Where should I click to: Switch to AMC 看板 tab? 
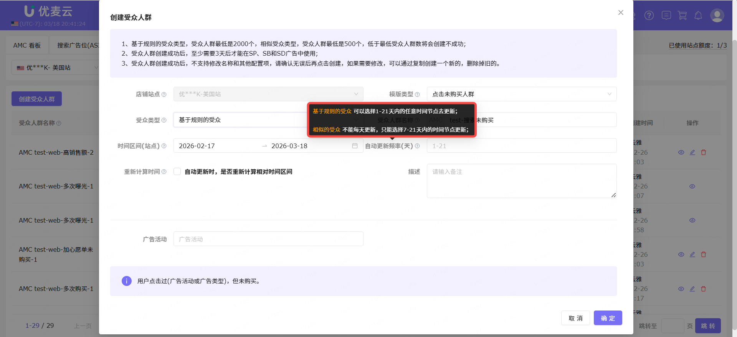[x=27, y=45]
